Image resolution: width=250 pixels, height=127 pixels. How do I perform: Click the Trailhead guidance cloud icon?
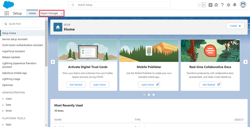coord(216,5)
